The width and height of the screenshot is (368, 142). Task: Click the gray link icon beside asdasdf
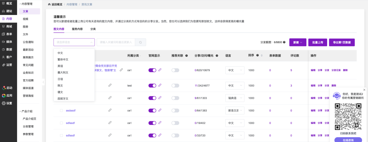[x=110, y=110]
